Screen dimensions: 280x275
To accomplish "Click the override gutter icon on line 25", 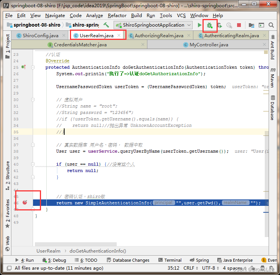I will click(x=24, y=67).
